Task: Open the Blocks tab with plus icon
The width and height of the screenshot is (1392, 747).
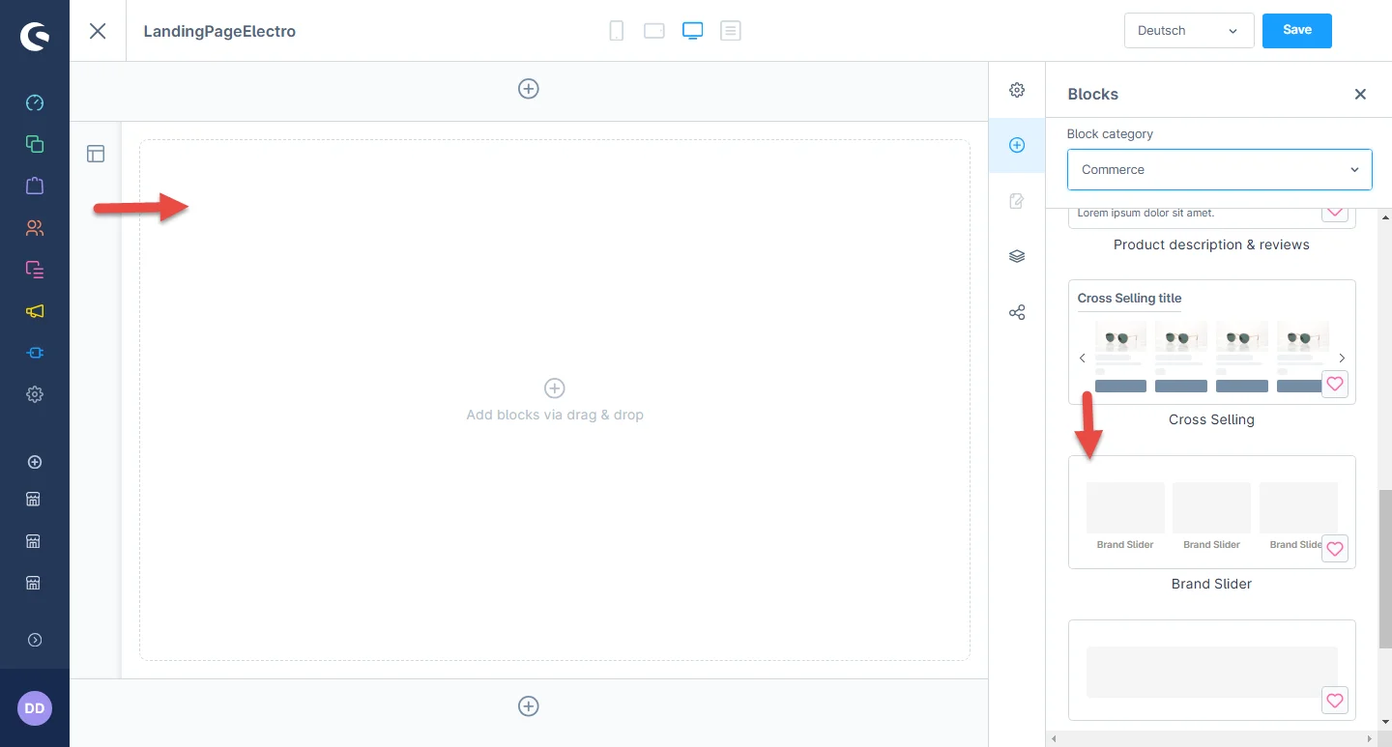Action: 1017,145
